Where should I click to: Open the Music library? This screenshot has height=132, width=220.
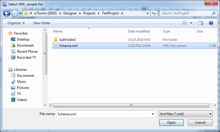click(22, 82)
